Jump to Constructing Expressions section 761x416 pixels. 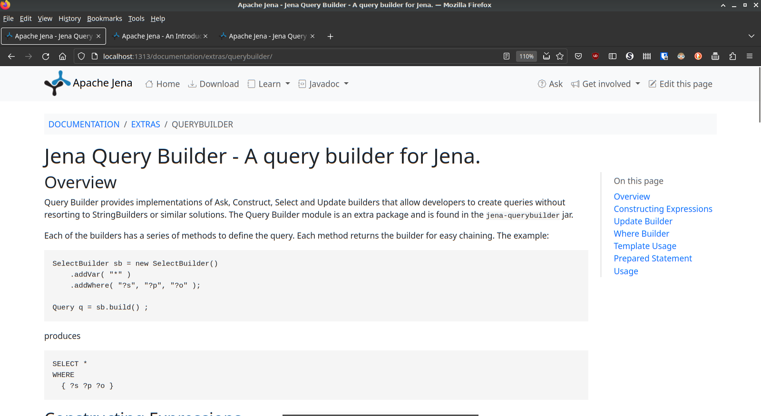(x=663, y=209)
